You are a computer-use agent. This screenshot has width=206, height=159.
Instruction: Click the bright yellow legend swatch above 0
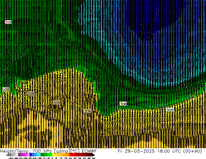pyautogui.click(x=53, y=155)
